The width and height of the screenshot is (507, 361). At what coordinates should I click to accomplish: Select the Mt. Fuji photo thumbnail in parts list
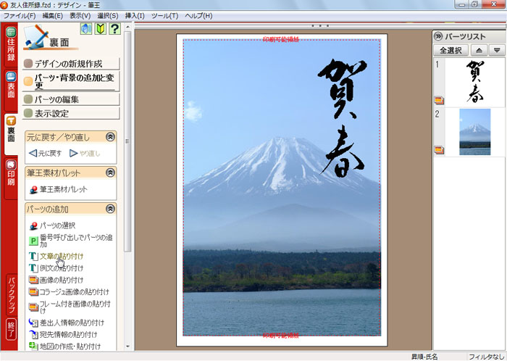click(474, 131)
